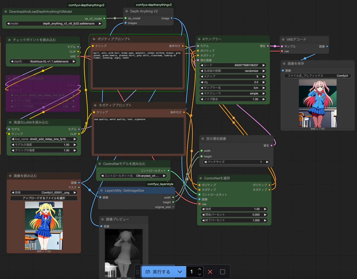The height and width of the screenshot is (279, 357).
Task: Collapse the DownloadAndLoadDepthAnythingV2Model node using its title dot
Action: pyautogui.click(x=6, y=11)
